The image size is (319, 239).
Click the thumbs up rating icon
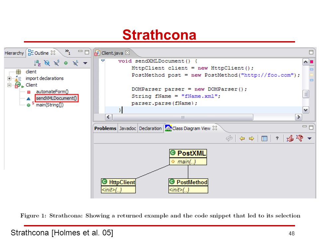point(290,138)
